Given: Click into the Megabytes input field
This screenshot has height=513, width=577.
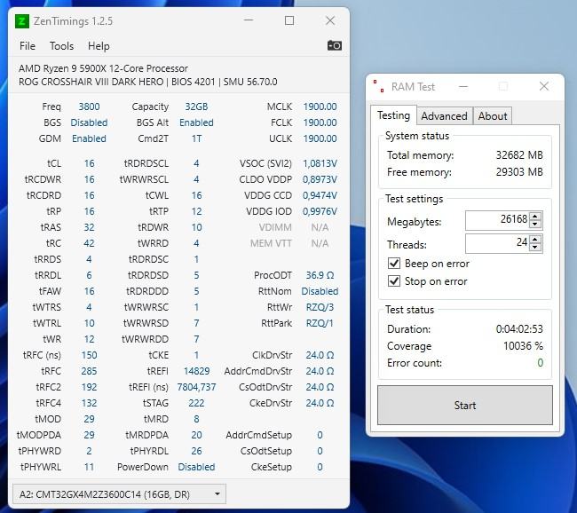Looking at the screenshot, I should point(497,220).
